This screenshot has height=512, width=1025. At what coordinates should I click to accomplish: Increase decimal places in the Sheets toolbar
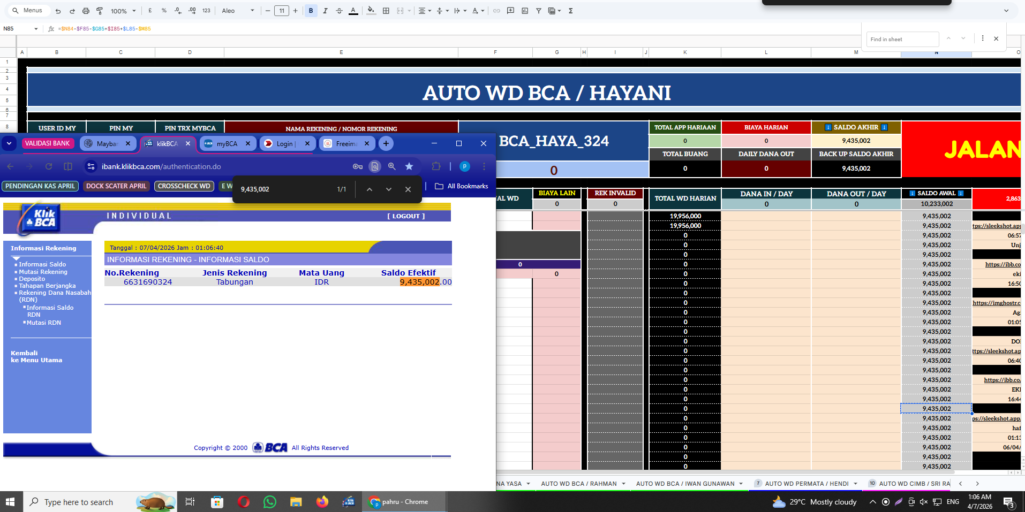point(192,11)
